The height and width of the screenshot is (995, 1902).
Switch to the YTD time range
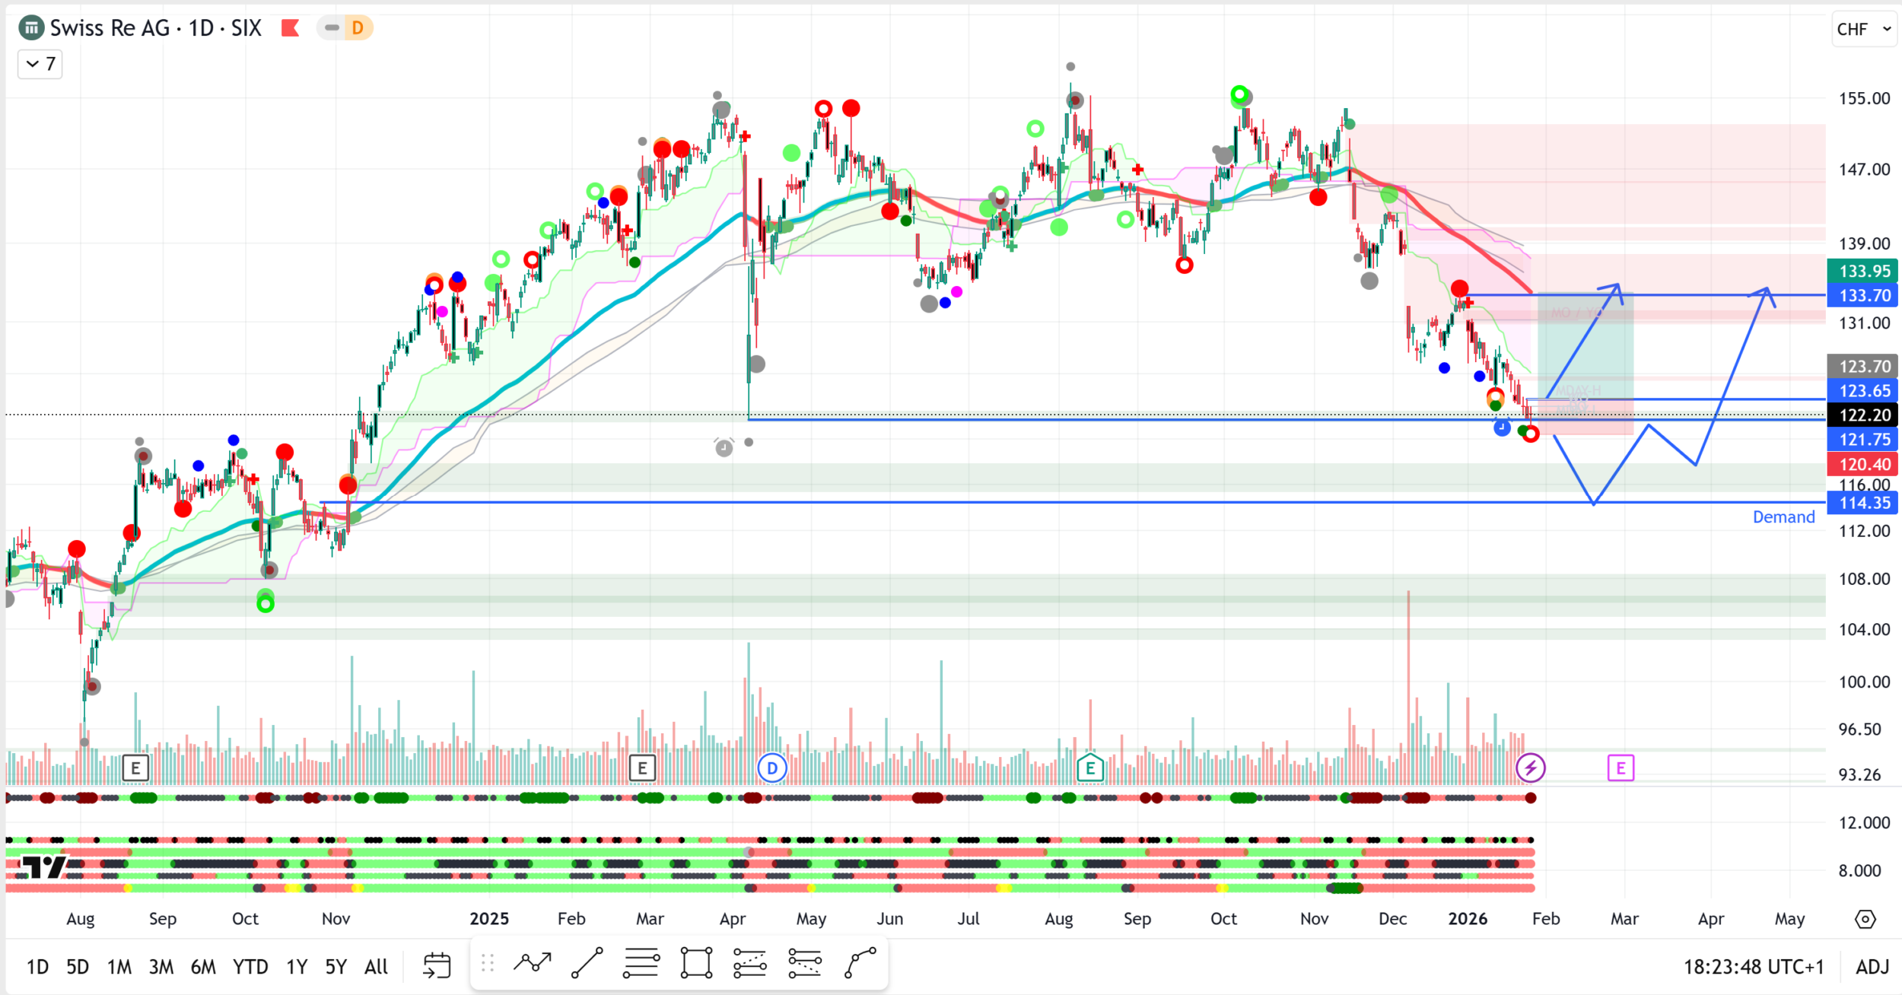click(250, 967)
